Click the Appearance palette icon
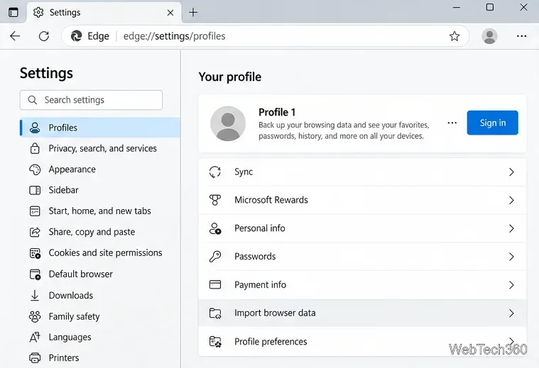 35,169
